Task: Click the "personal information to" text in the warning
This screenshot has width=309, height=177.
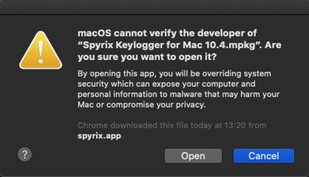Action: pos(123,94)
